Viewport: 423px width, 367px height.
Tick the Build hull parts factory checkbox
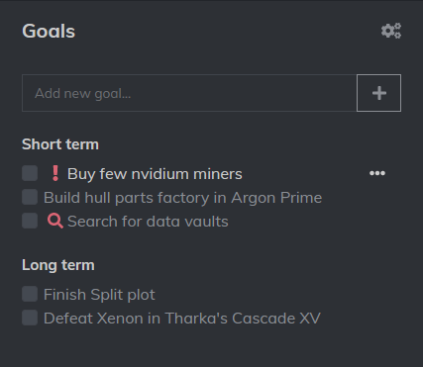pyautogui.click(x=30, y=197)
